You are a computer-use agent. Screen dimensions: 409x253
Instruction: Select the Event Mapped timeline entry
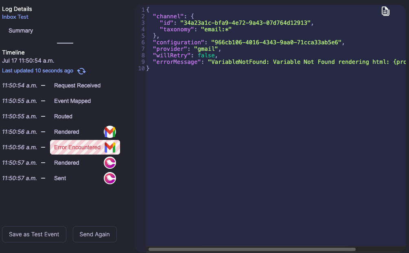72,101
